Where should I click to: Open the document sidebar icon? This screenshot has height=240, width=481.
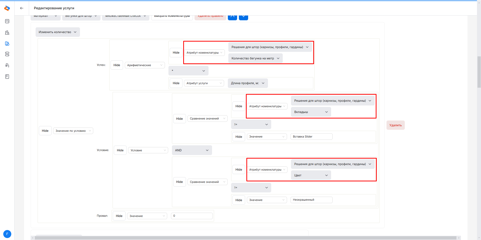pyautogui.click(x=7, y=76)
